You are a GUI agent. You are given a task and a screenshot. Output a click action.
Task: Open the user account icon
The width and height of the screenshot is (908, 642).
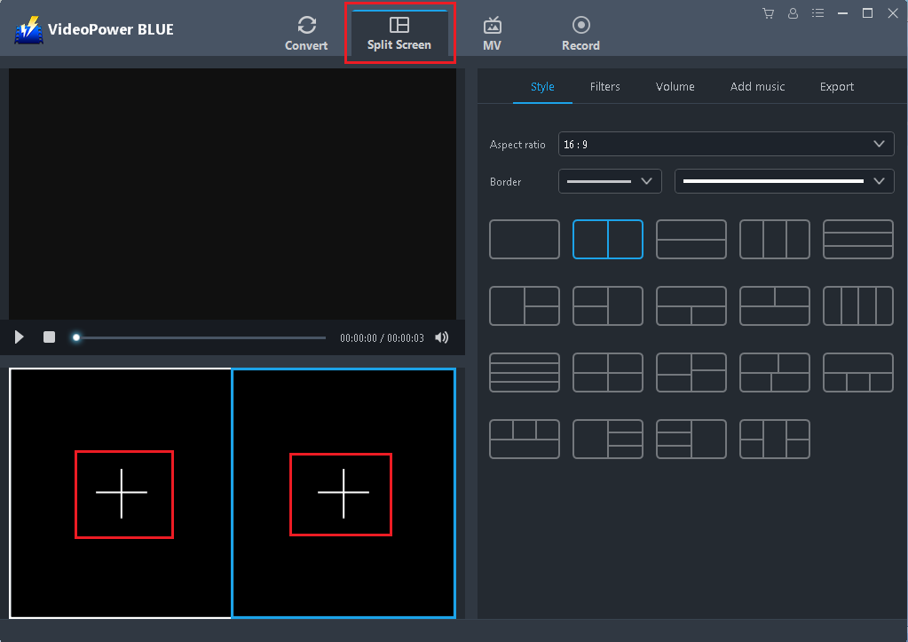pyautogui.click(x=793, y=13)
